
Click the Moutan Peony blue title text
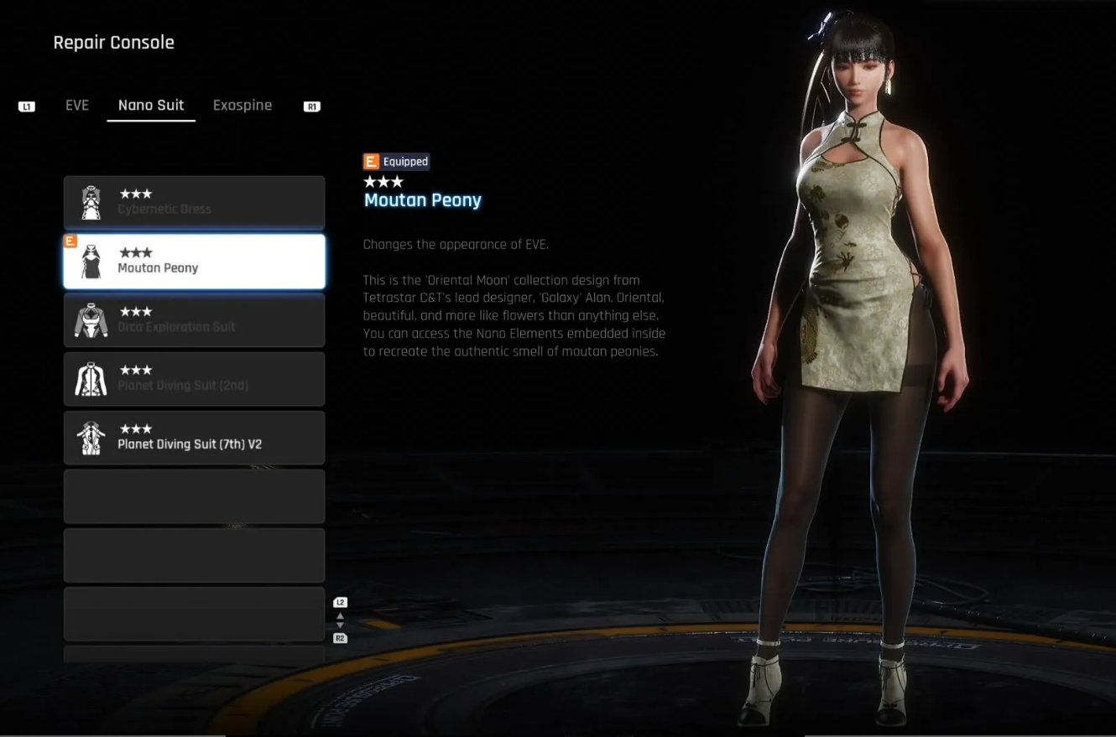(423, 200)
